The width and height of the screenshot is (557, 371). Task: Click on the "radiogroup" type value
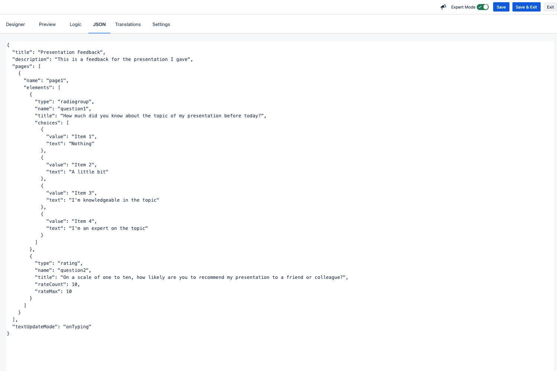point(75,102)
